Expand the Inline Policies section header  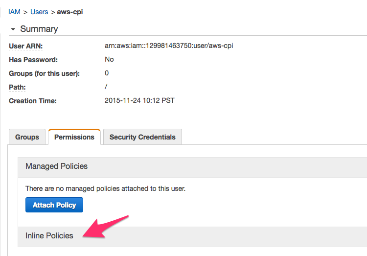(x=192, y=236)
